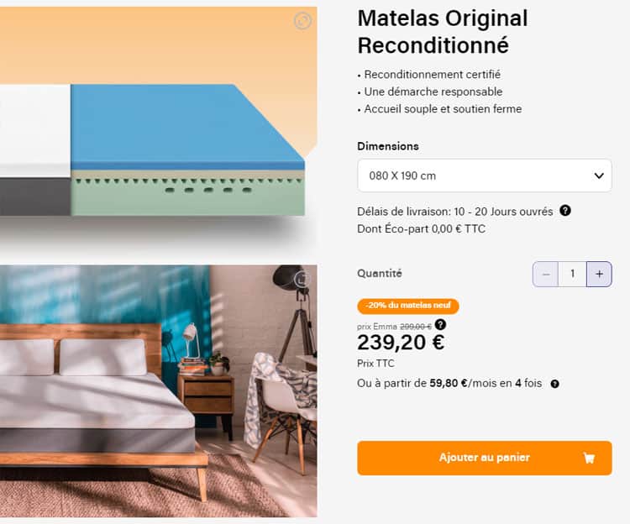Click the -20% du matelas neuf badge
The image size is (630, 524).
408,307
